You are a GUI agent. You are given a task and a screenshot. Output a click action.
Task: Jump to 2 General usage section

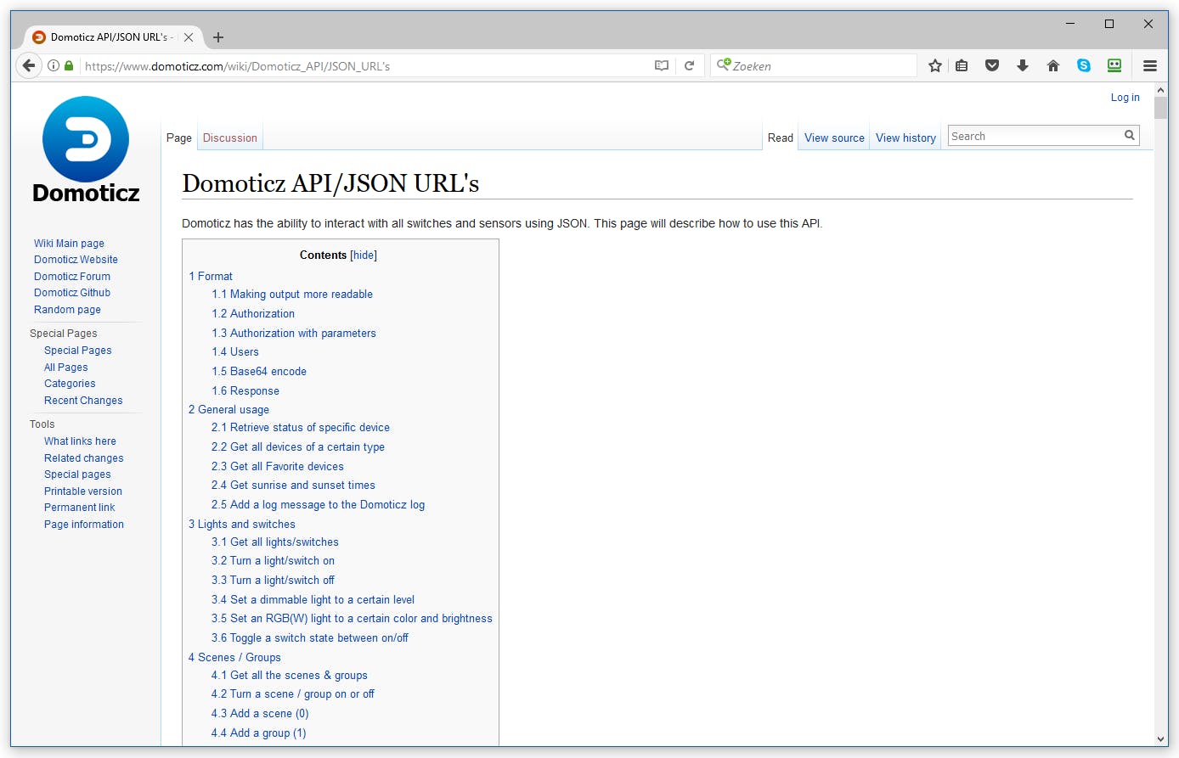228,409
